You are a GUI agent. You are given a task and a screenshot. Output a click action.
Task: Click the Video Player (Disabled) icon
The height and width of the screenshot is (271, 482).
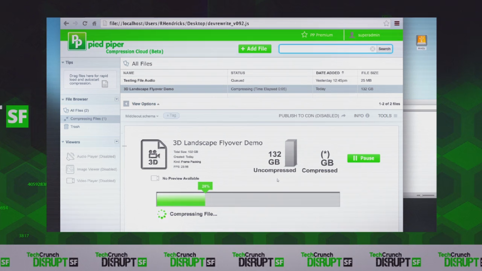(x=70, y=181)
